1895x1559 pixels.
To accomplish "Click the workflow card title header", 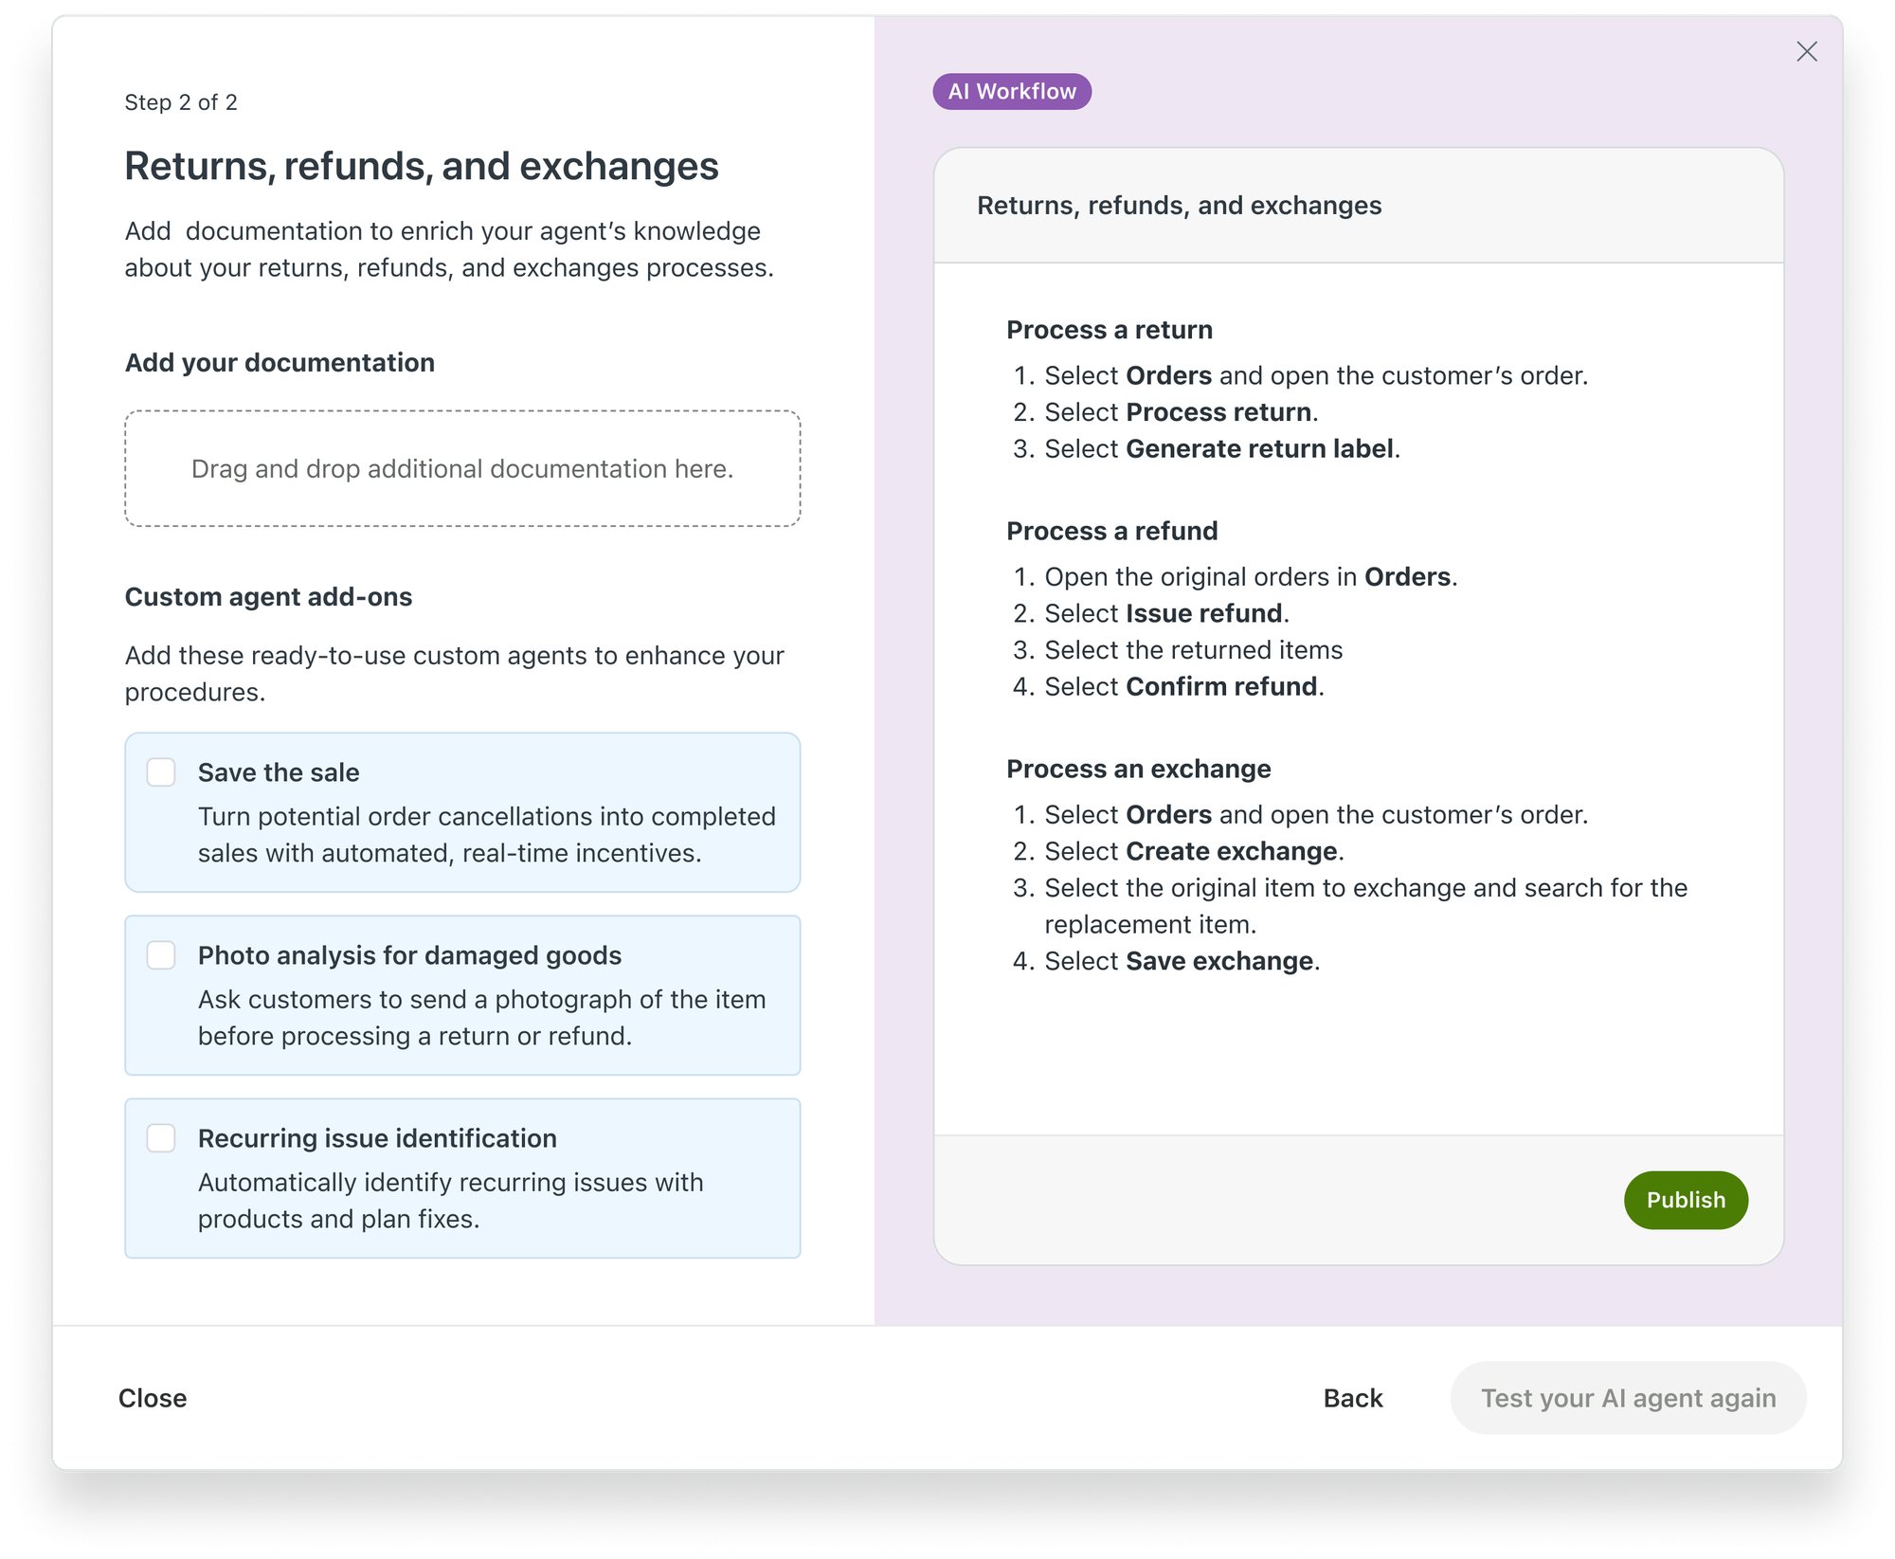I will coord(1359,206).
